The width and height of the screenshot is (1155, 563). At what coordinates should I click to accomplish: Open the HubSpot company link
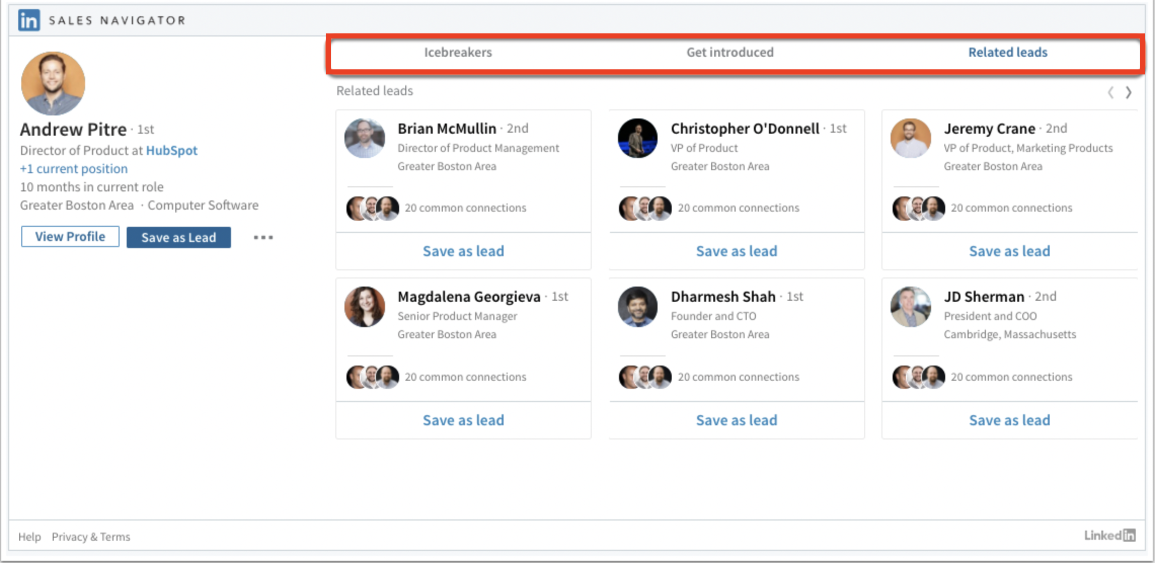(172, 150)
